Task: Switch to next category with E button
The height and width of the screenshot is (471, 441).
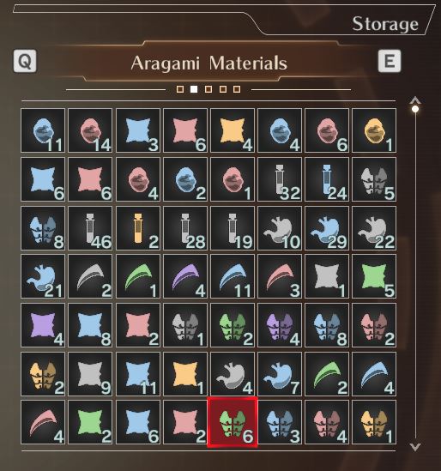Action: click(x=390, y=61)
